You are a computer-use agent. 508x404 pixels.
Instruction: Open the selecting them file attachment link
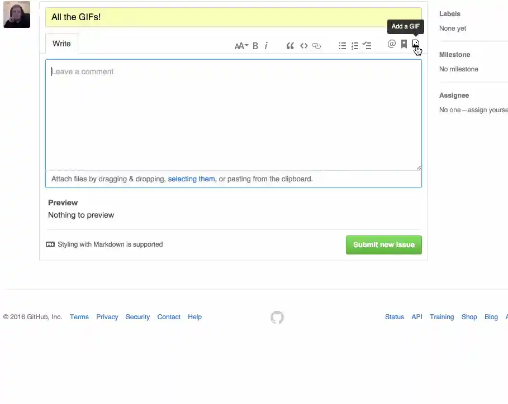(191, 179)
